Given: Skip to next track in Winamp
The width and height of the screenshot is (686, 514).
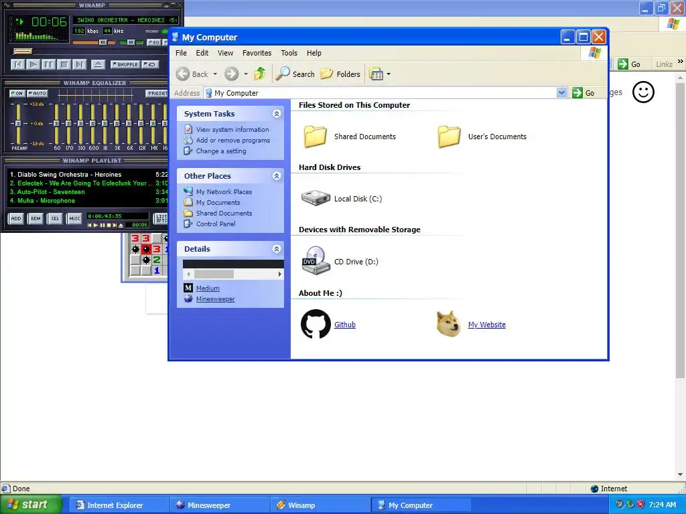Looking at the screenshot, I should coord(79,65).
